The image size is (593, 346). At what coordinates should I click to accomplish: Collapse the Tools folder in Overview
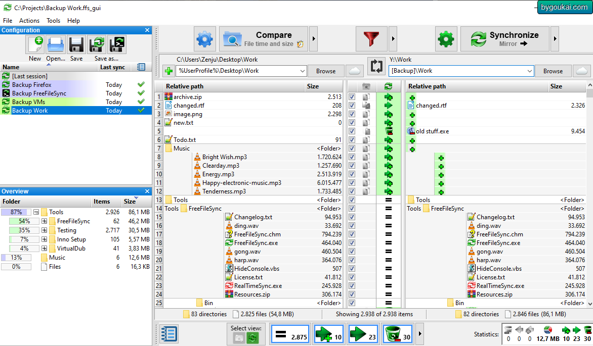coord(36,212)
